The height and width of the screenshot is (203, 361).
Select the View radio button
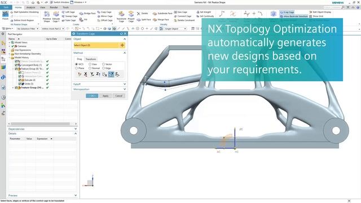tap(90, 64)
